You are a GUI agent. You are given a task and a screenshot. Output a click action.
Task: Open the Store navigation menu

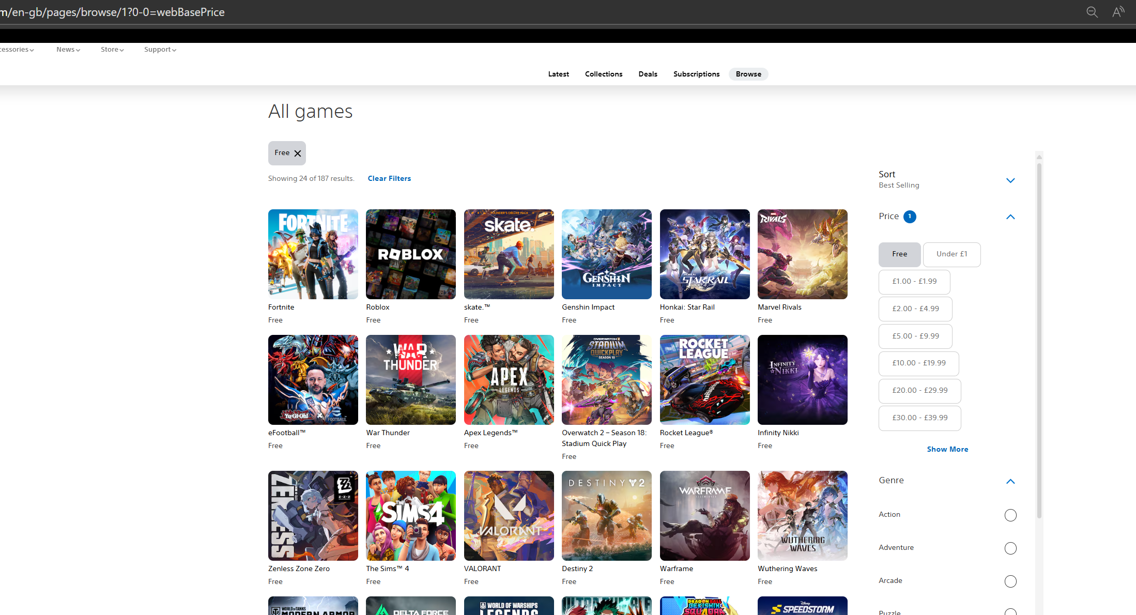(112, 50)
